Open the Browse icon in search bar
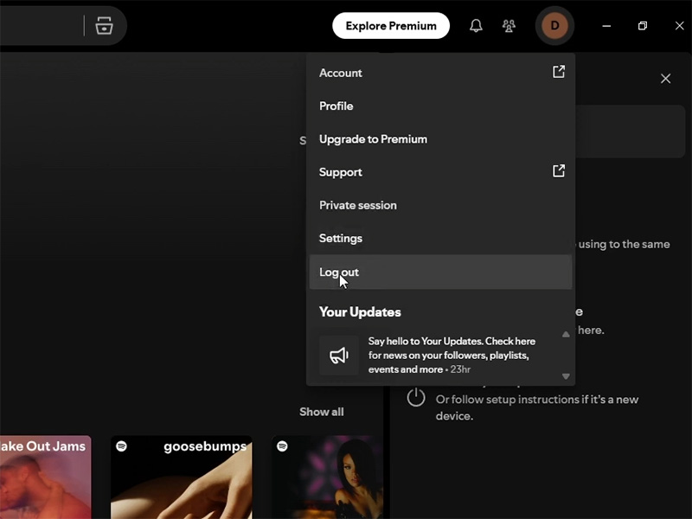Screen dimensions: 692x519 (x=104, y=26)
